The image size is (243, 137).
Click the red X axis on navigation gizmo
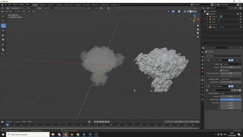pos(198,19)
